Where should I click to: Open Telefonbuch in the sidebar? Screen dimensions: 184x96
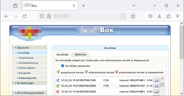coord(29,58)
